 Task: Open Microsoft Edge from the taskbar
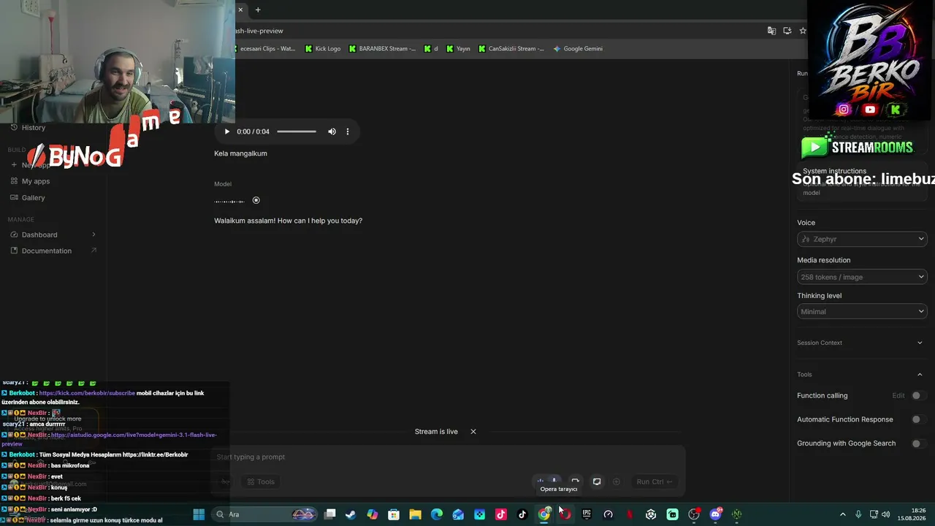click(x=437, y=514)
